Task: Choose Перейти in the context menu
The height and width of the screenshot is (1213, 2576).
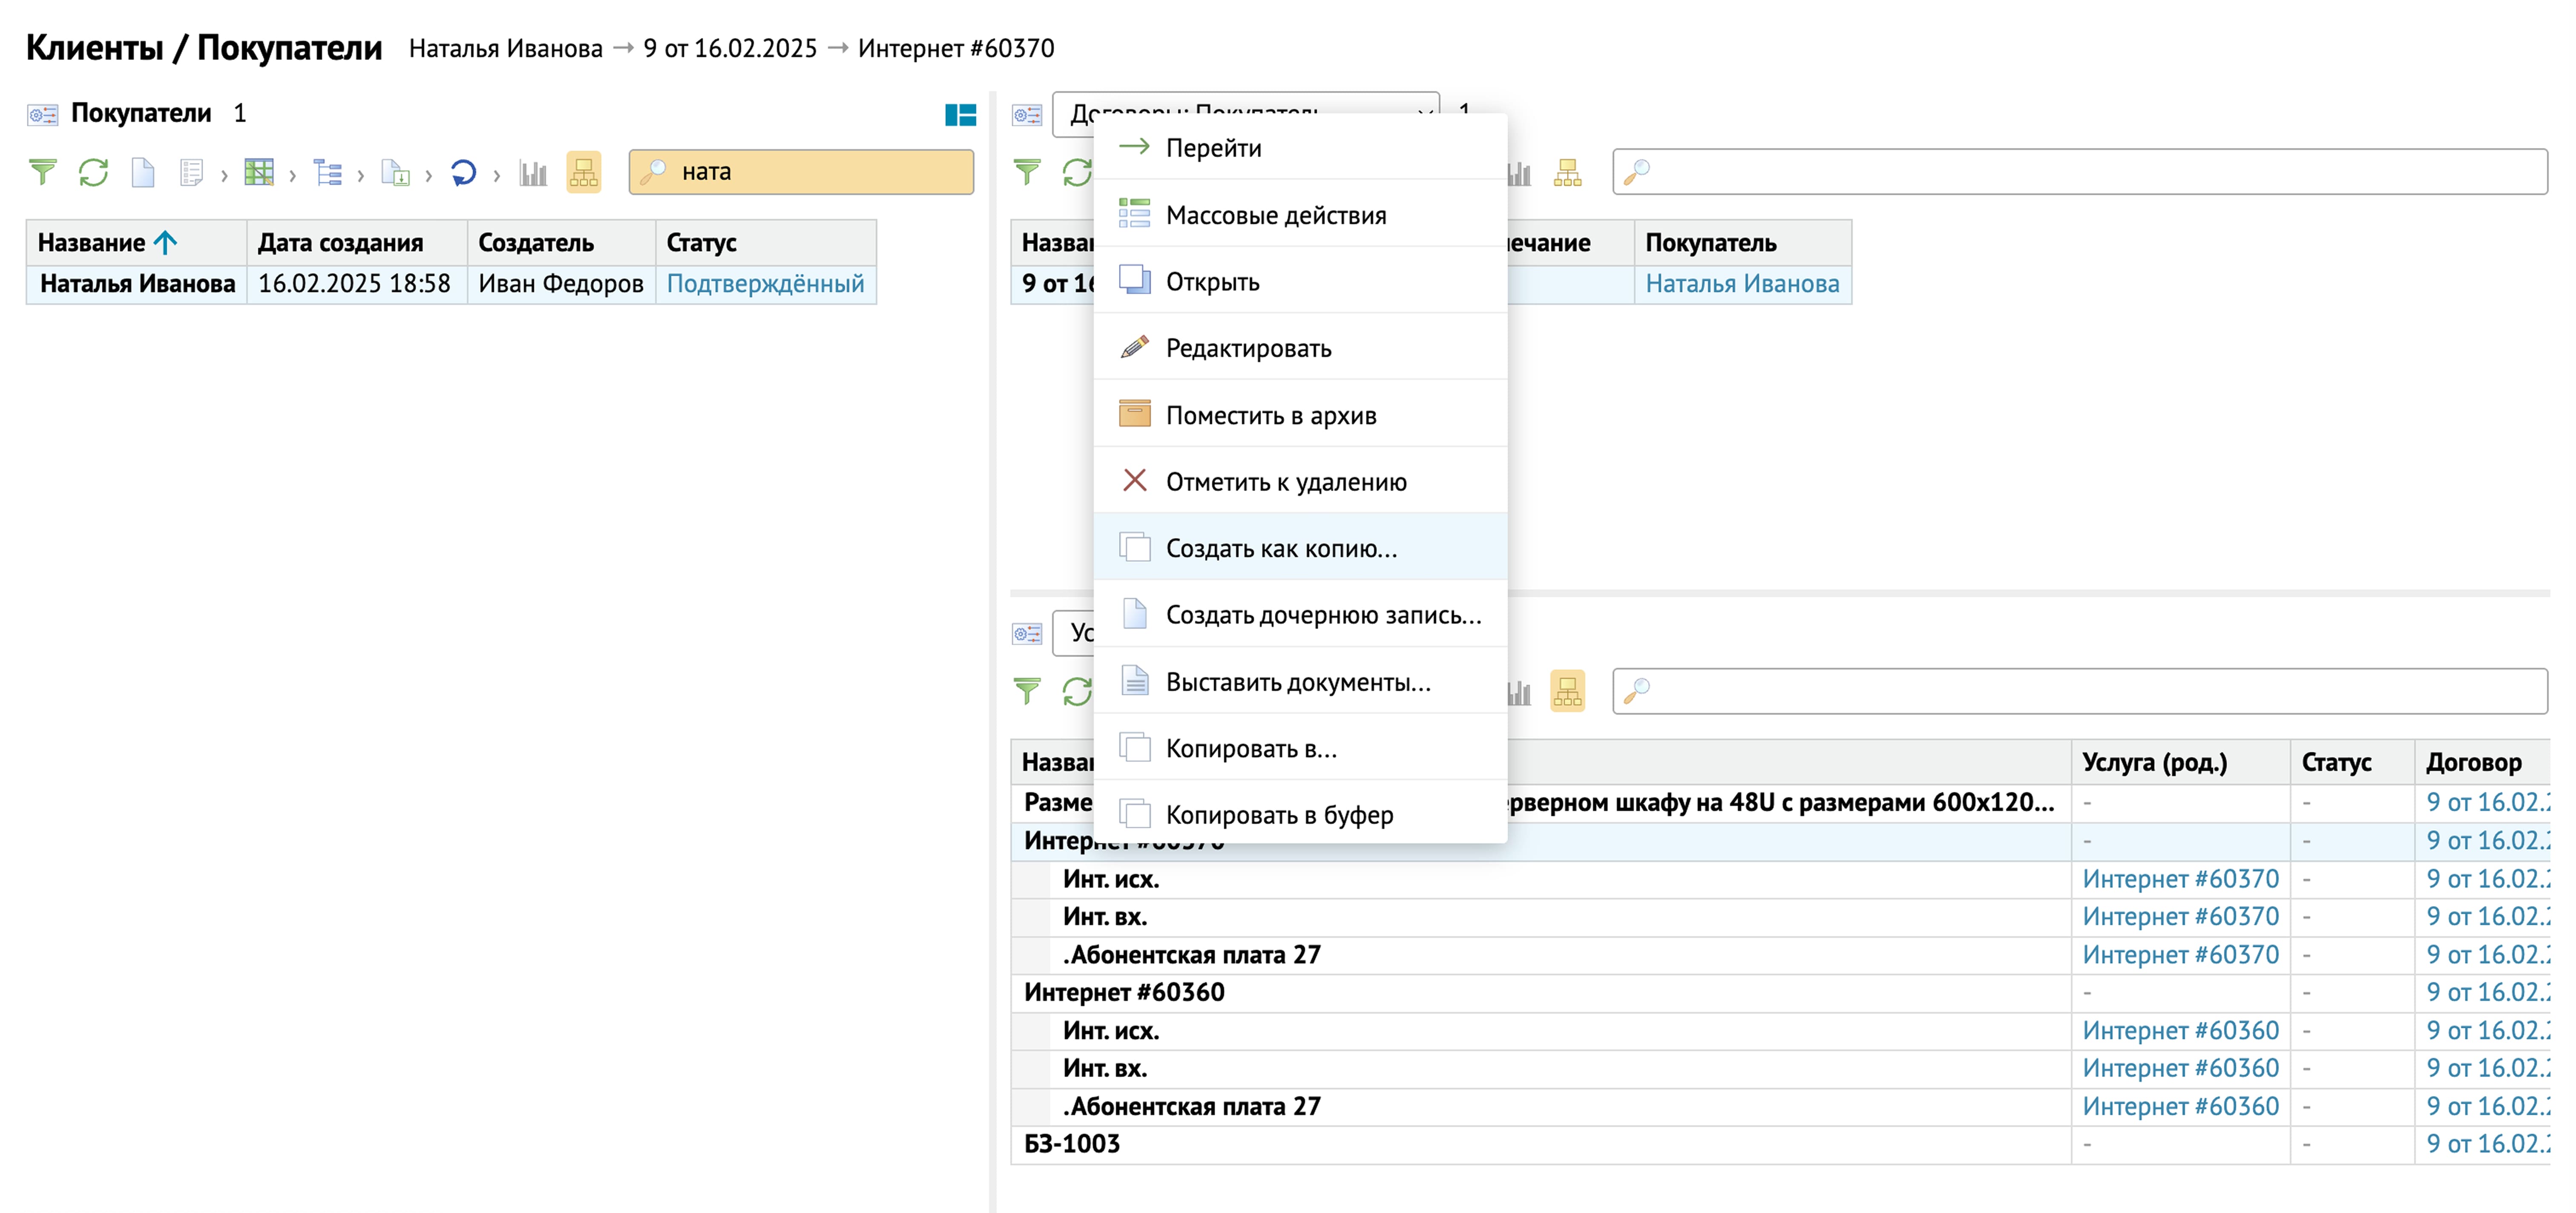Action: pyautogui.click(x=1300, y=147)
